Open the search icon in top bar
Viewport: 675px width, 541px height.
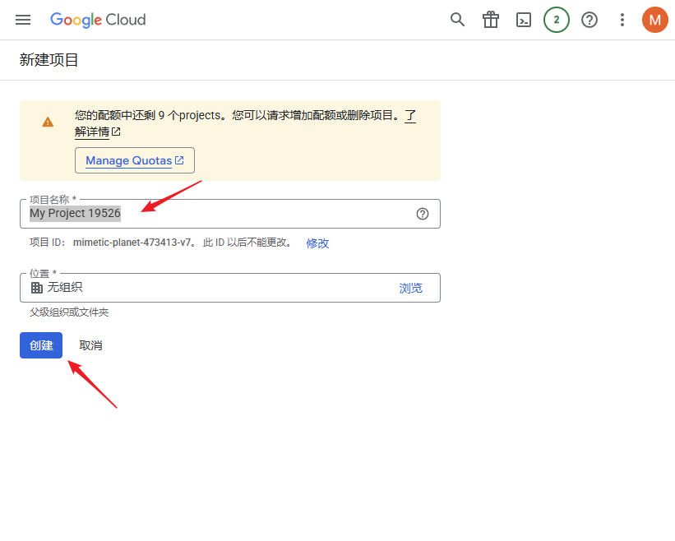point(458,20)
